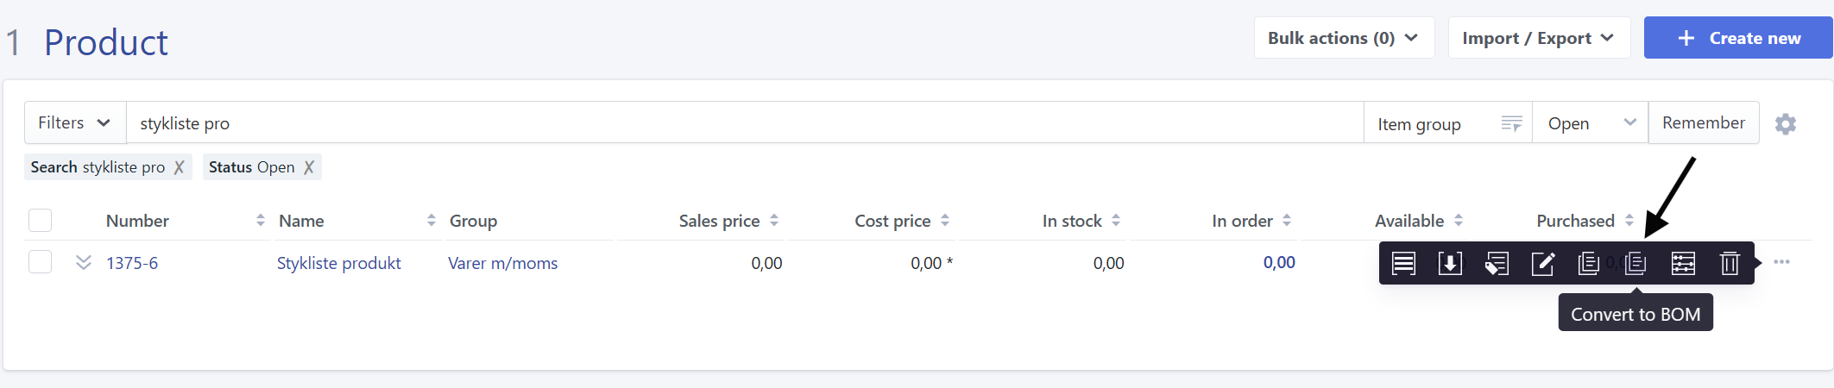Expand the Filters dropdown
Screen dimensions: 1834x388
[x=74, y=123]
